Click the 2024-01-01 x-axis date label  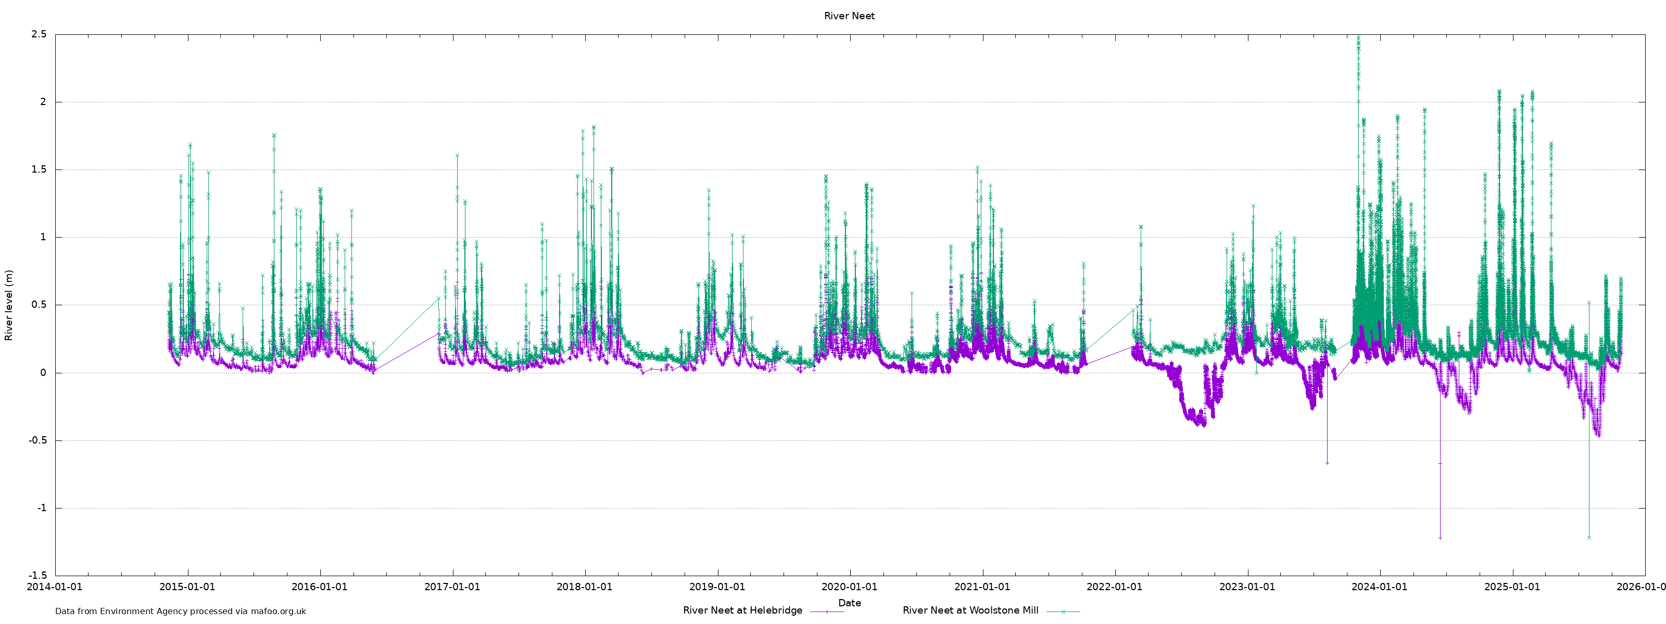tap(1380, 587)
